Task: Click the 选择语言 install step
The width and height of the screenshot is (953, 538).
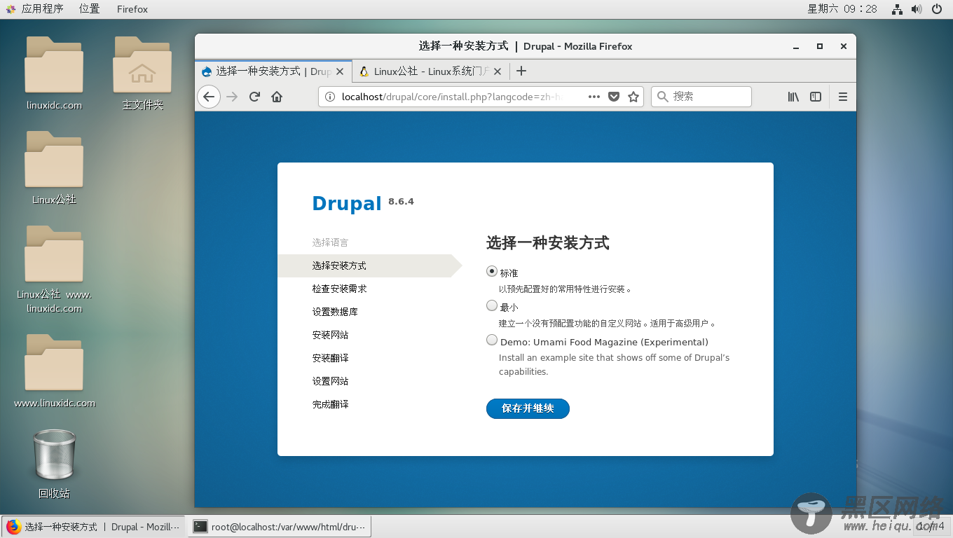Action: [330, 242]
